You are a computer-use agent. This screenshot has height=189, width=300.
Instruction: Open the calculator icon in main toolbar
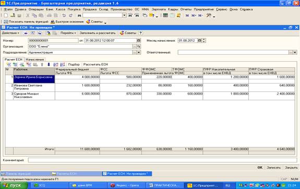pyautogui.click(x=165, y=15)
